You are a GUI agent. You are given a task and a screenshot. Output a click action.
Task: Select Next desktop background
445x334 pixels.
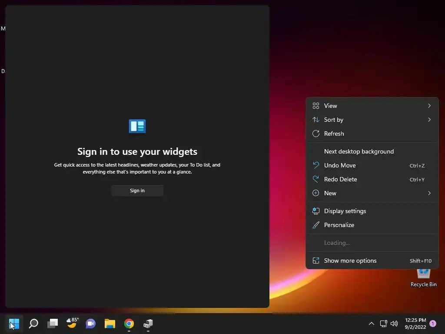tap(372, 152)
